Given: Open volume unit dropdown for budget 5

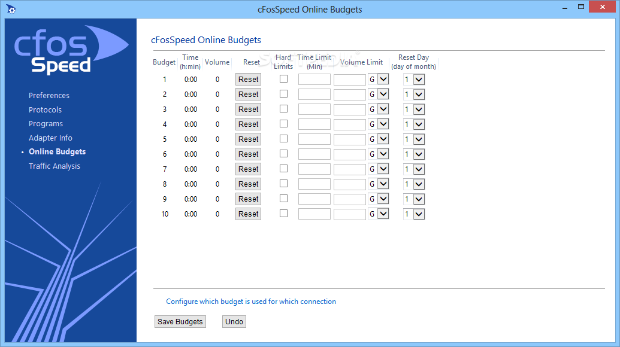Looking at the screenshot, I should click(x=379, y=139).
